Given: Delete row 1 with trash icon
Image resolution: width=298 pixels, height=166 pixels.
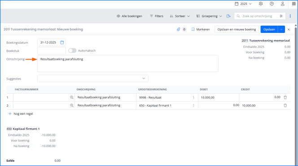Looking at the screenshot, I should 285,97.
